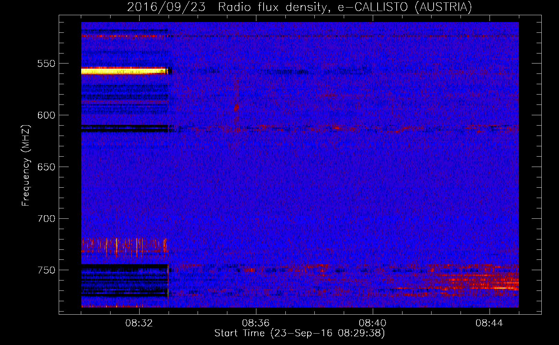The image size is (559, 345).
Task: Click the 'Start Time (23-Sep-16 08:29:38)' label
Action: click(x=300, y=333)
